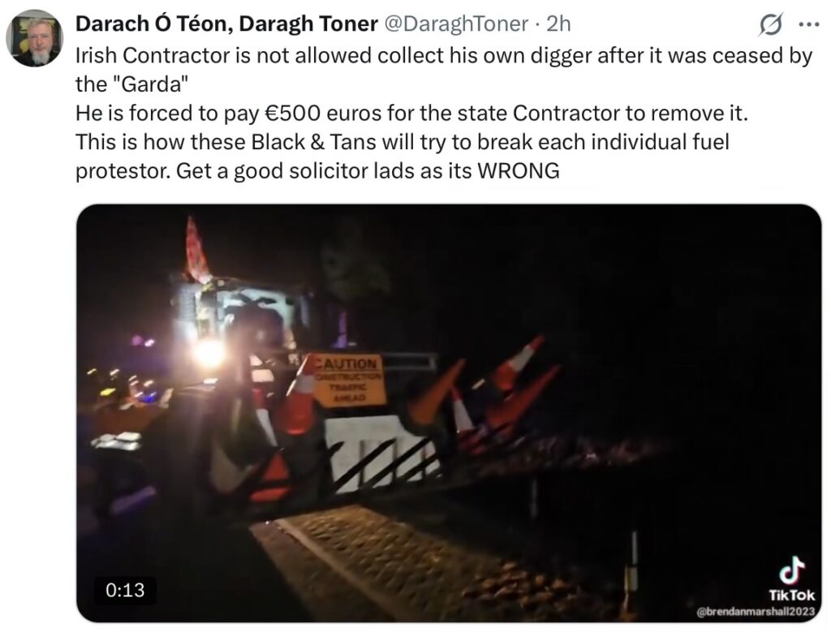Click the word WRONG in the tweet
The height and width of the screenshot is (632, 831).
click(519, 170)
